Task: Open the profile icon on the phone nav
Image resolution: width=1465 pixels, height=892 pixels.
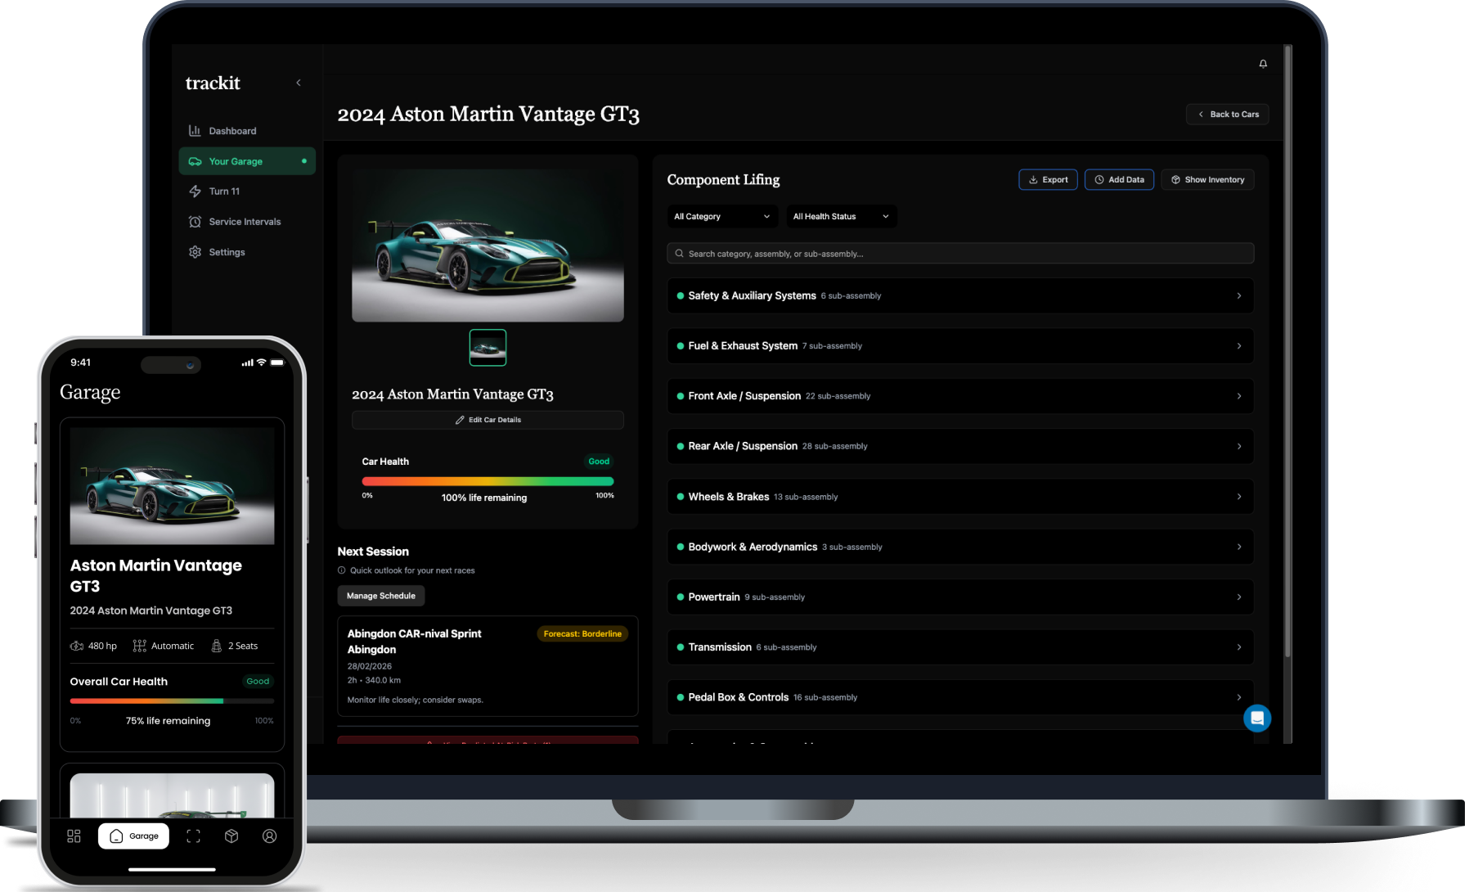Action: tap(269, 836)
